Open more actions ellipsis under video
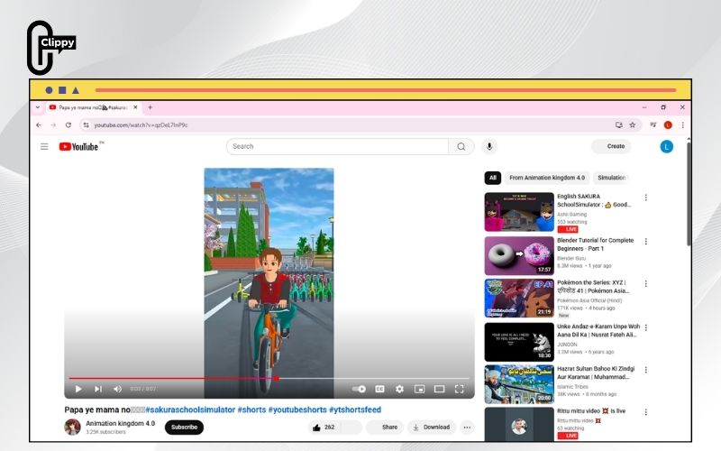Image resolution: width=721 pixels, height=451 pixels. point(467,427)
